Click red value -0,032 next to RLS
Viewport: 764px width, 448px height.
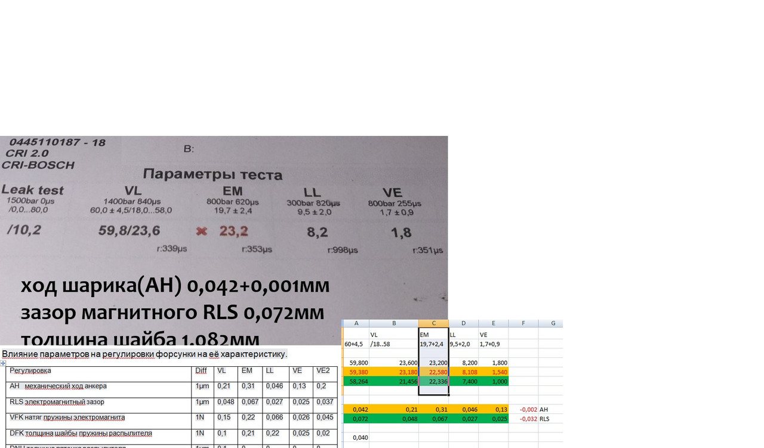[523, 419]
